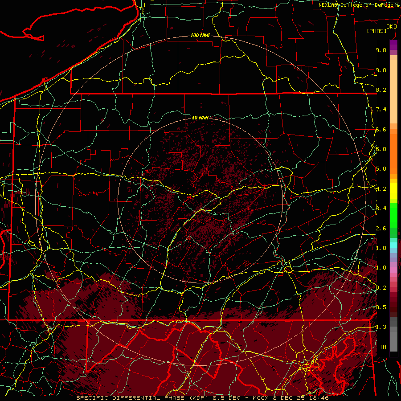Click the 1.3 legend value
The height and width of the screenshot is (401, 401).
381,327
